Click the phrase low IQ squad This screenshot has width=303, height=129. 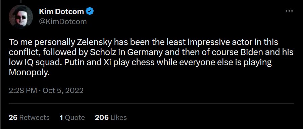point(35,62)
